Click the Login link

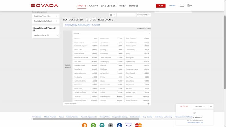(x=172, y=5)
